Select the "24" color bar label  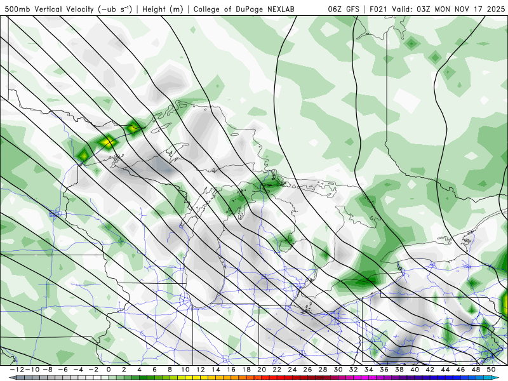coord(292,370)
